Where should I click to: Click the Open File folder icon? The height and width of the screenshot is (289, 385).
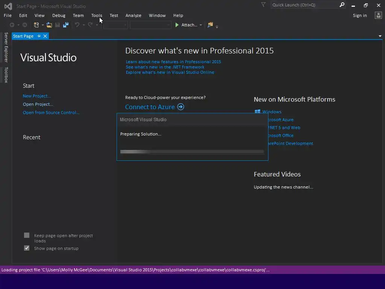49,25
